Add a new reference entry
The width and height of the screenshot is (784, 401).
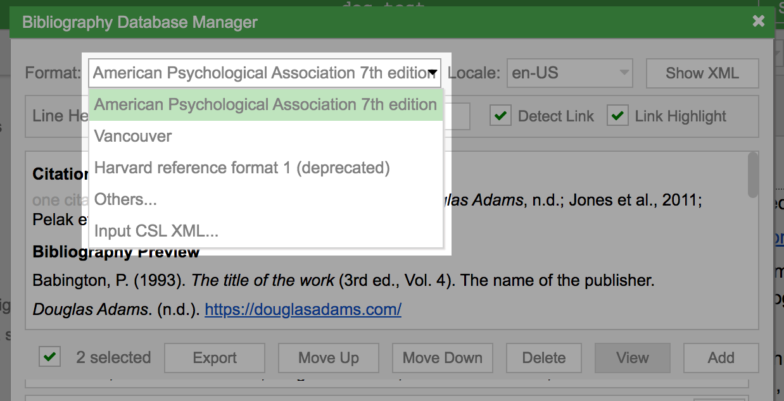pos(721,358)
